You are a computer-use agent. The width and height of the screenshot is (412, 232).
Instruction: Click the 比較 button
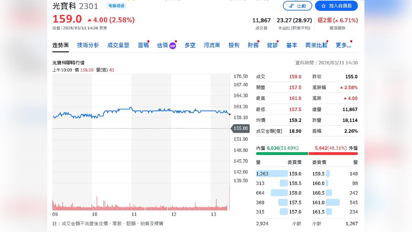[297, 5]
